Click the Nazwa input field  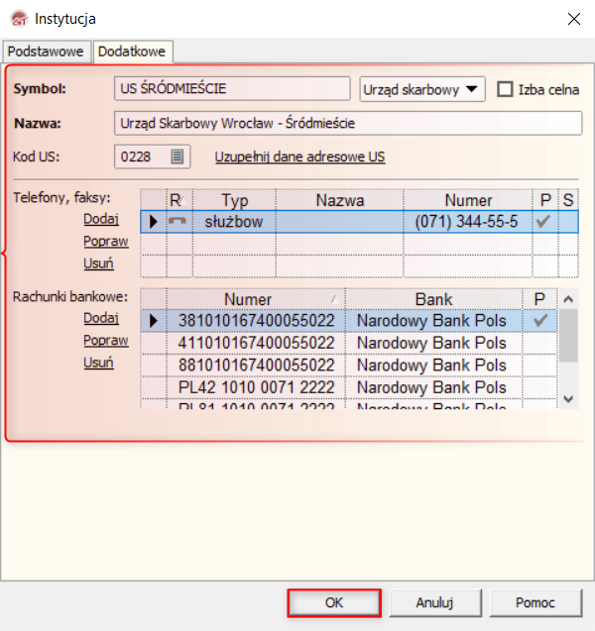(348, 123)
